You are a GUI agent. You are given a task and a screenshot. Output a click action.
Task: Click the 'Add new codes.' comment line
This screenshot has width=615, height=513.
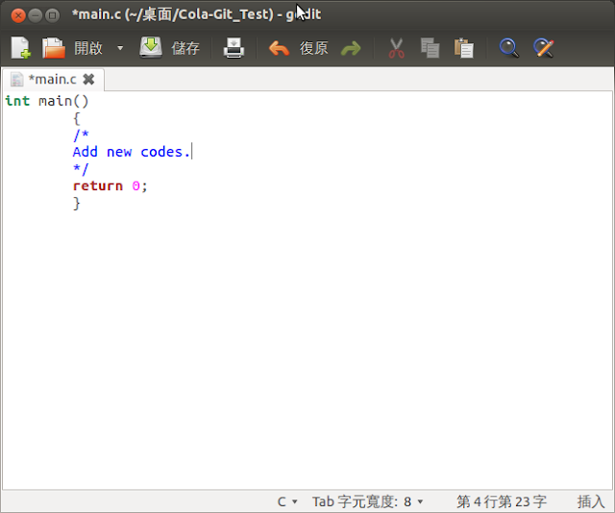pyautogui.click(x=132, y=152)
